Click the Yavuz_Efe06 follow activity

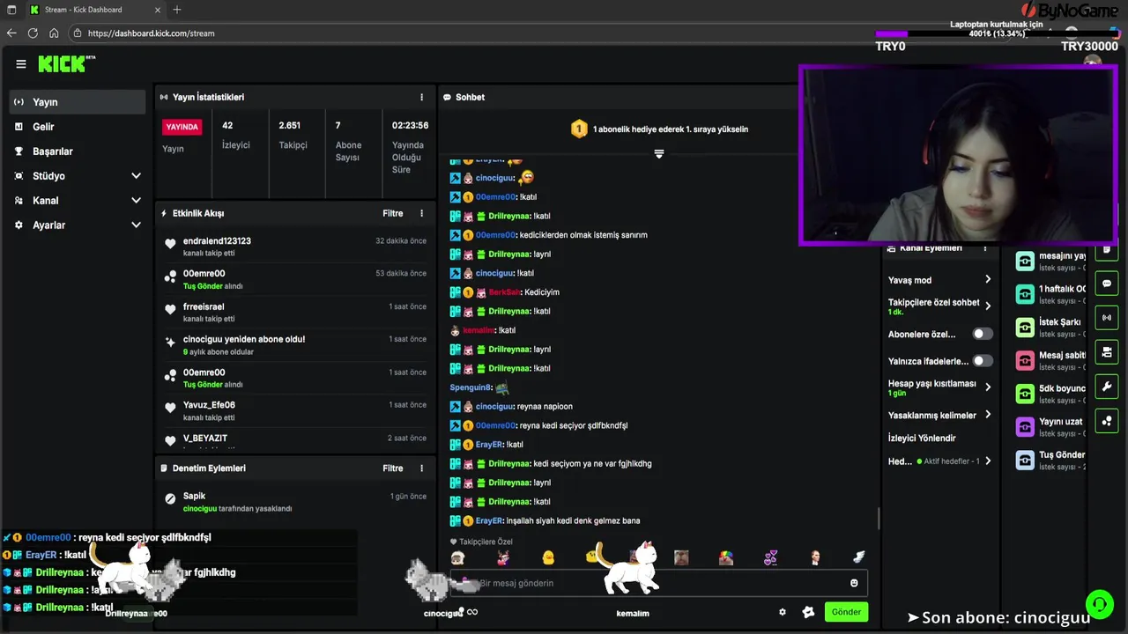295,411
